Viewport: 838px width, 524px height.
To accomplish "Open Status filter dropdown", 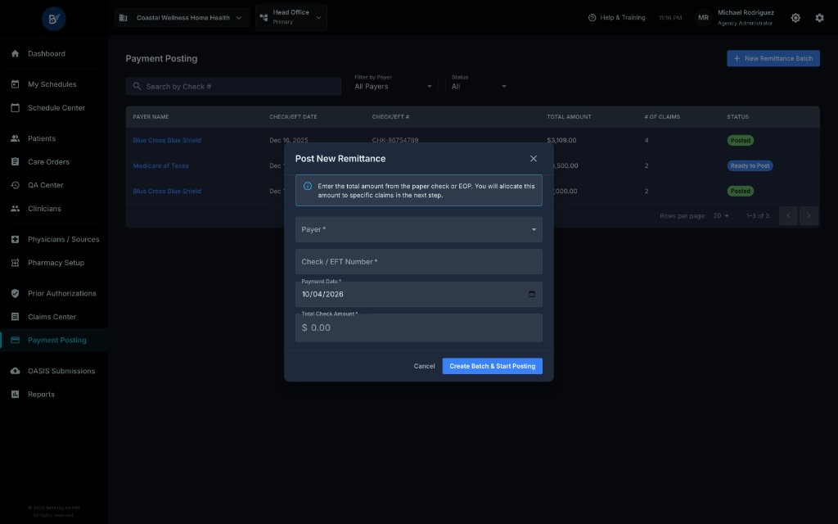I will (479, 86).
